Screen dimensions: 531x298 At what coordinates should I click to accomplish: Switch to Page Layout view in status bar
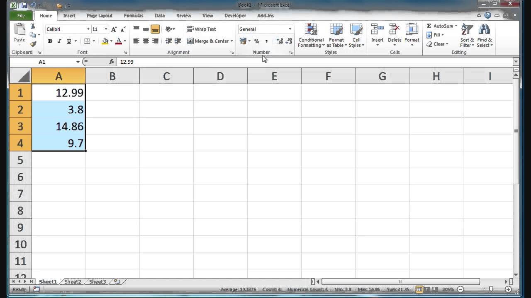[x=427, y=289]
